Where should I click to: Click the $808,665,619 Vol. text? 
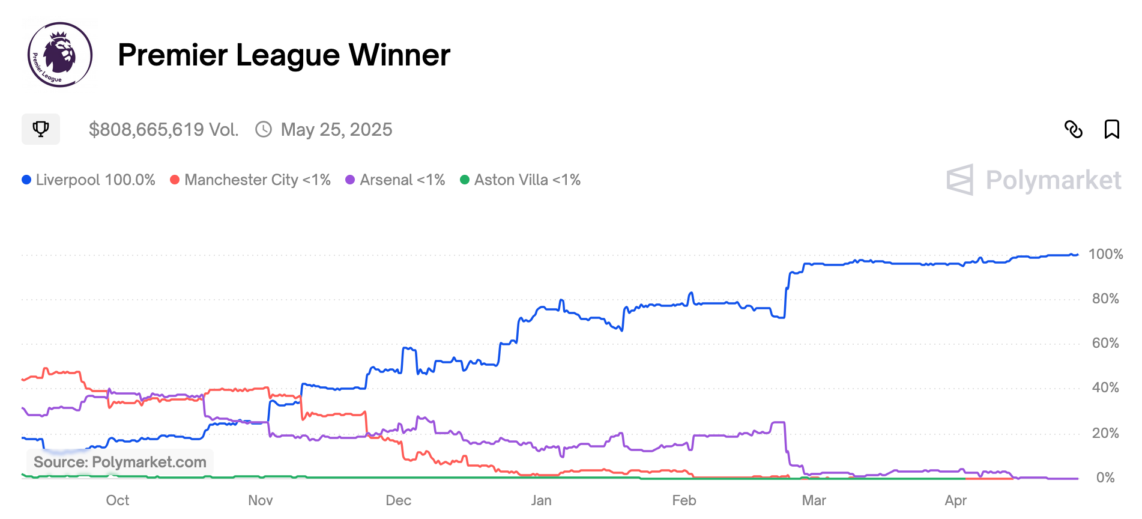coord(163,130)
